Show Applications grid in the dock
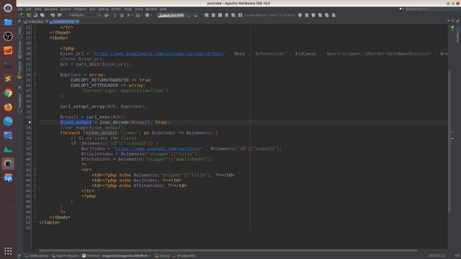The height and width of the screenshot is (259, 461). (8, 250)
